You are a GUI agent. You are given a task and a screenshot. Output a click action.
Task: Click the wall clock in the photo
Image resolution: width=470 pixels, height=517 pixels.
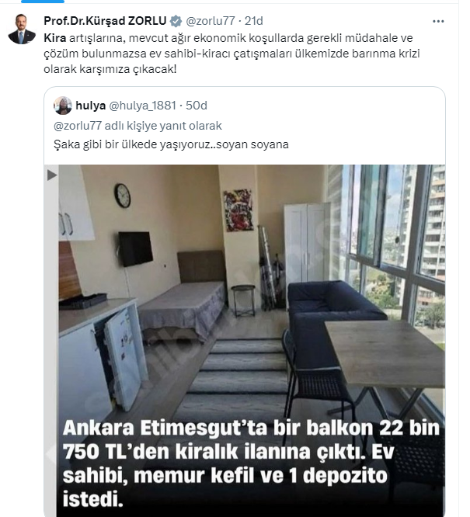(123, 196)
